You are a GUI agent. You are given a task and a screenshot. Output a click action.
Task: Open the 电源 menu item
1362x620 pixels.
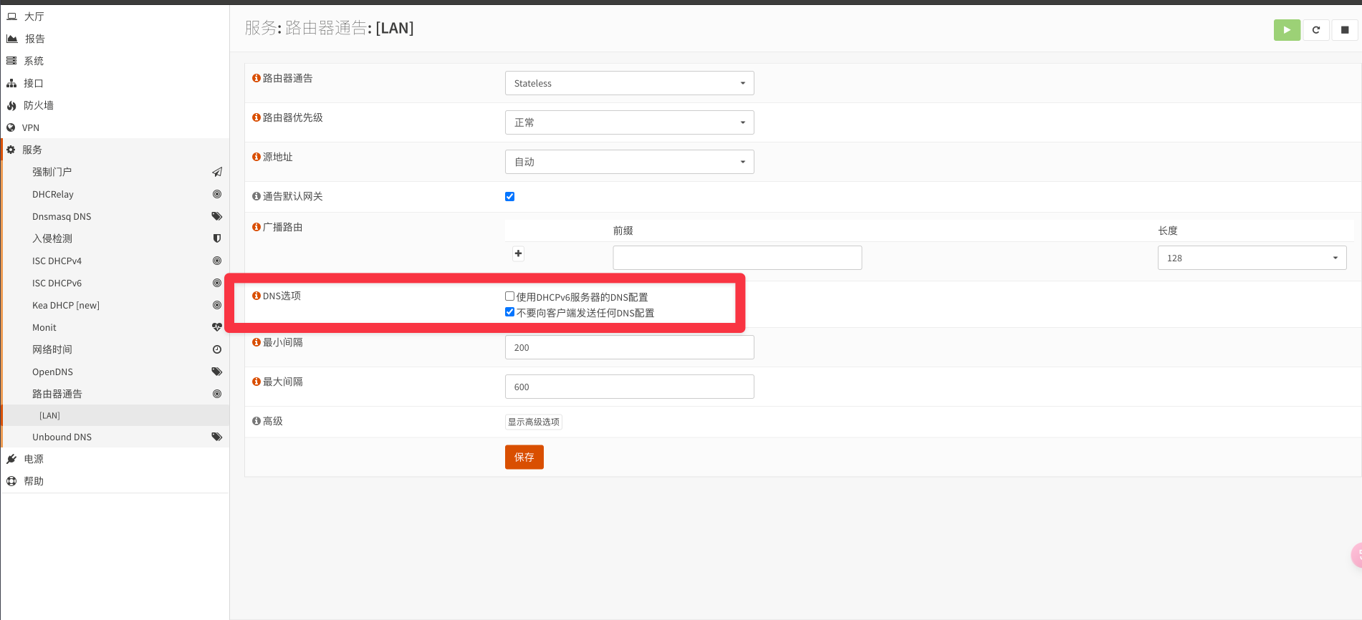[x=115, y=459]
